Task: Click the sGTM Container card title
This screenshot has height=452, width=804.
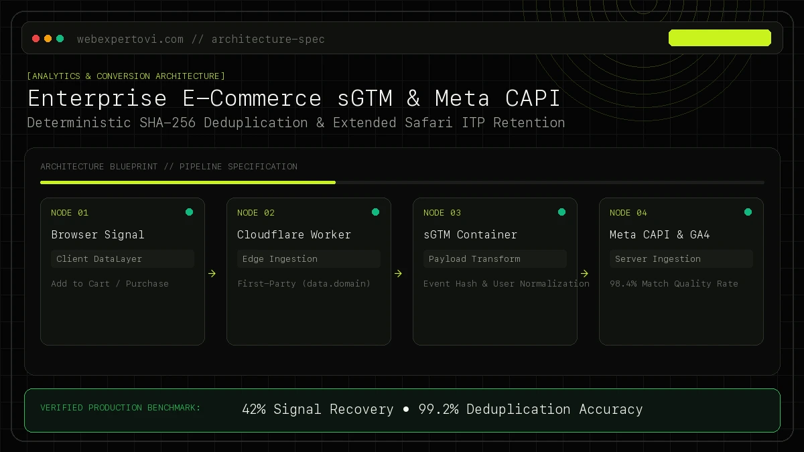Action: (x=470, y=234)
